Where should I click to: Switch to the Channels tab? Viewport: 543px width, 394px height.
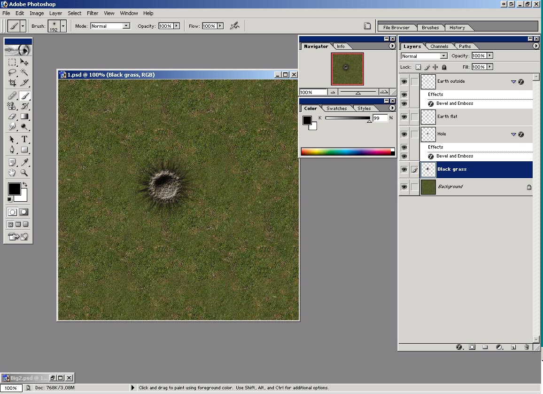pos(439,47)
